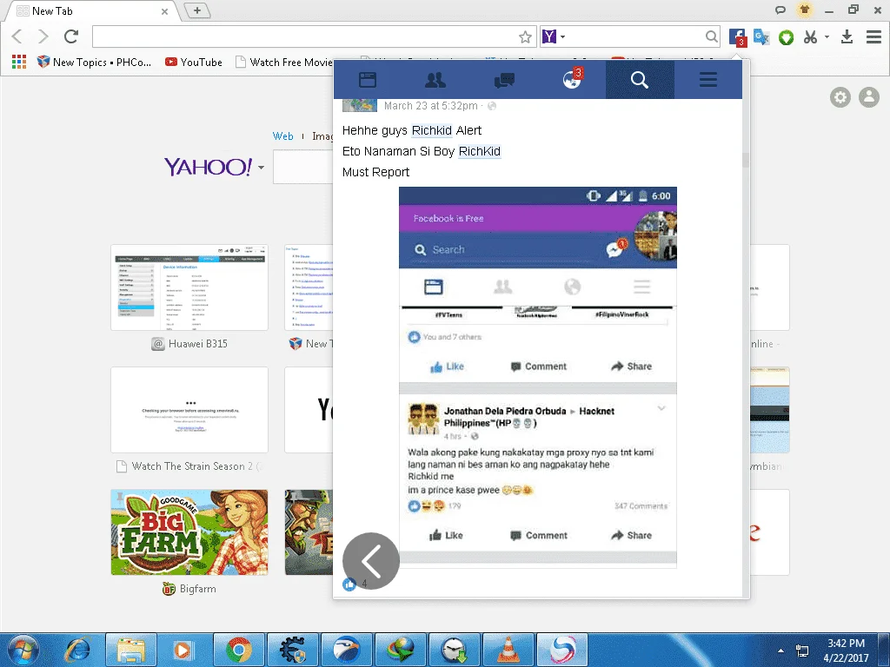Open the hamburger menu in Facebook popup
The image size is (890, 667).
(x=707, y=80)
